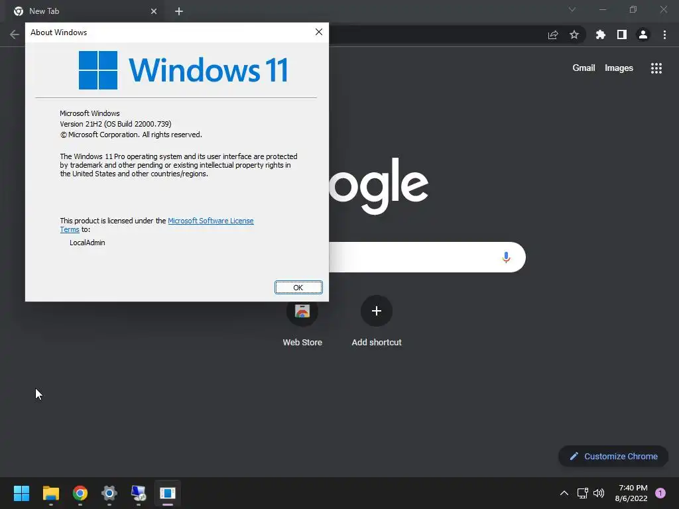The width and height of the screenshot is (679, 509).
Task: Click Customize Chrome button
Action: point(613,456)
